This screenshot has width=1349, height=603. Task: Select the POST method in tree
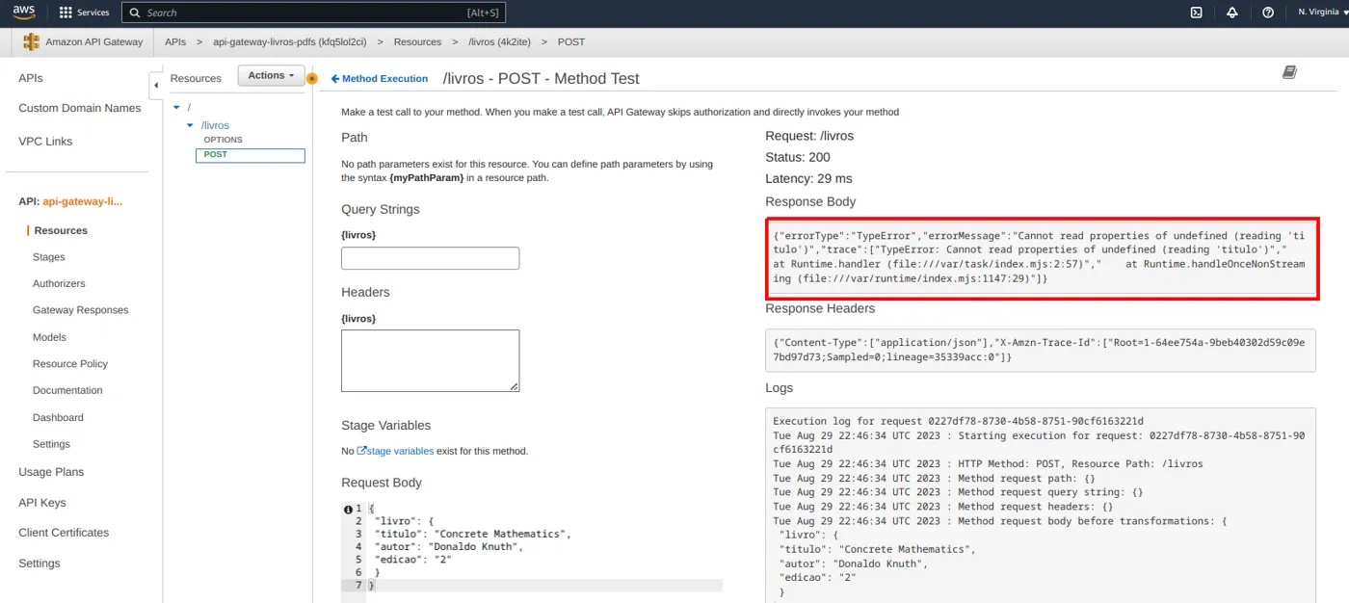[x=251, y=155]
